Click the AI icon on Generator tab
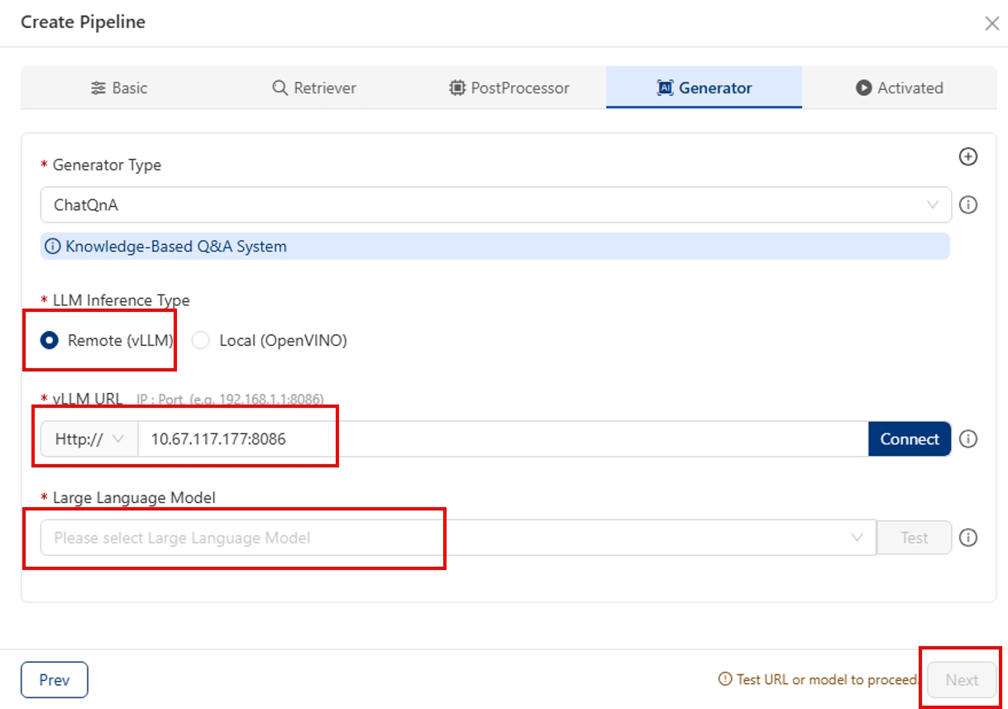 pyautogui.click(x=665, y=88)
